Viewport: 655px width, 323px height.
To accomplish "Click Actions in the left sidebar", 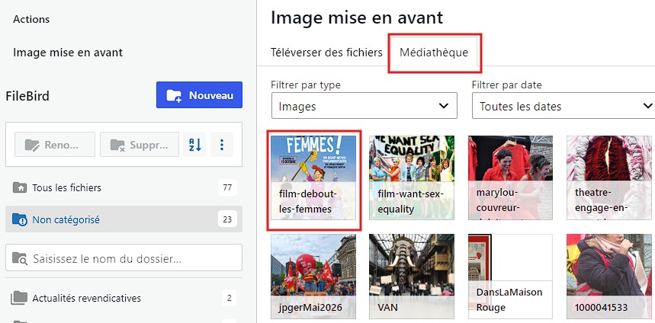I will coord(31,19).
